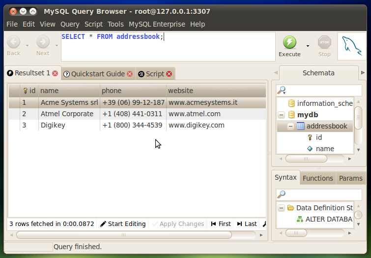Open the Query menu
Viewport: 371px width, 258px height.
pyautogui.click(x=70, y=24)
